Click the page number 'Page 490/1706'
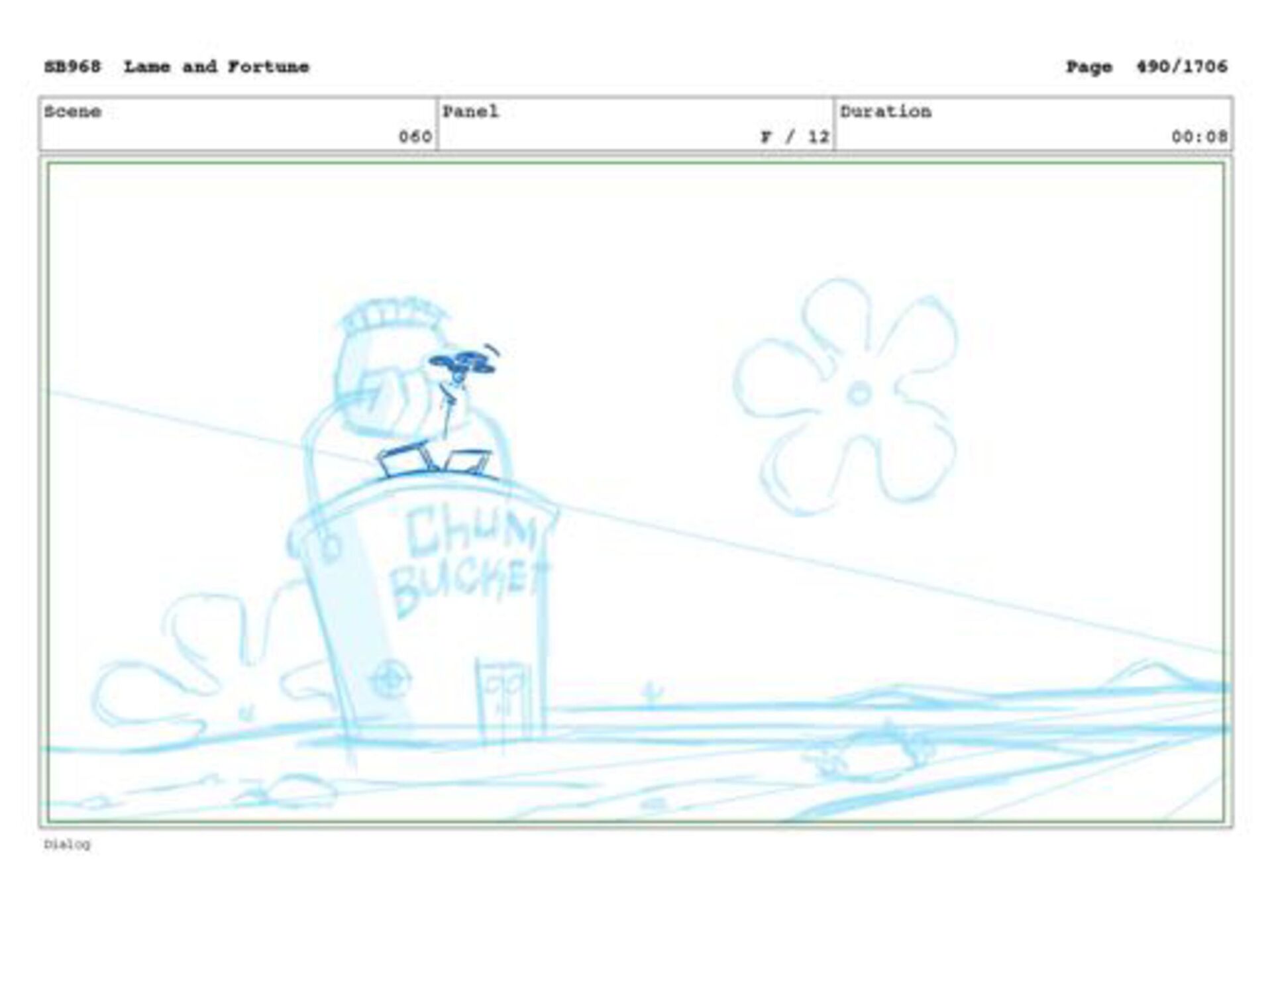Screen dimensions: 1272x985 click(1146, 66)
